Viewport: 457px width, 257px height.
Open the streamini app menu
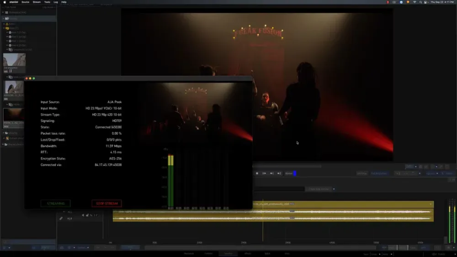click(x=14, y=2)
